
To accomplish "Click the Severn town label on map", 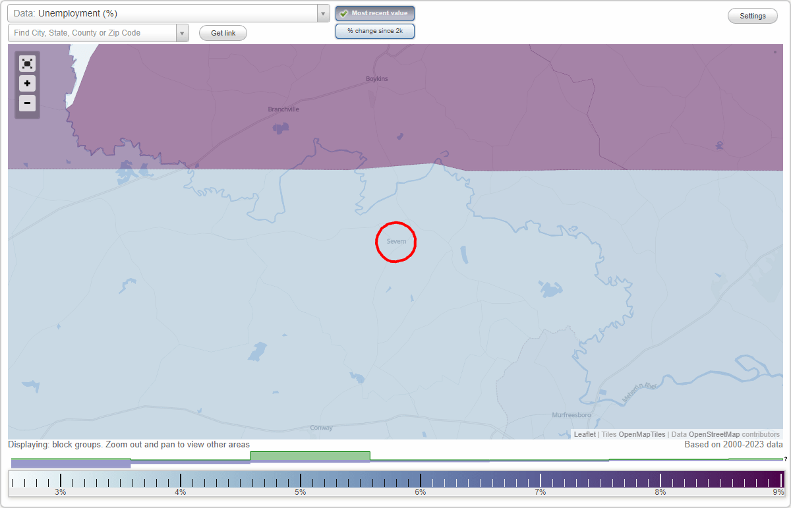I will [x=396, y=242].
